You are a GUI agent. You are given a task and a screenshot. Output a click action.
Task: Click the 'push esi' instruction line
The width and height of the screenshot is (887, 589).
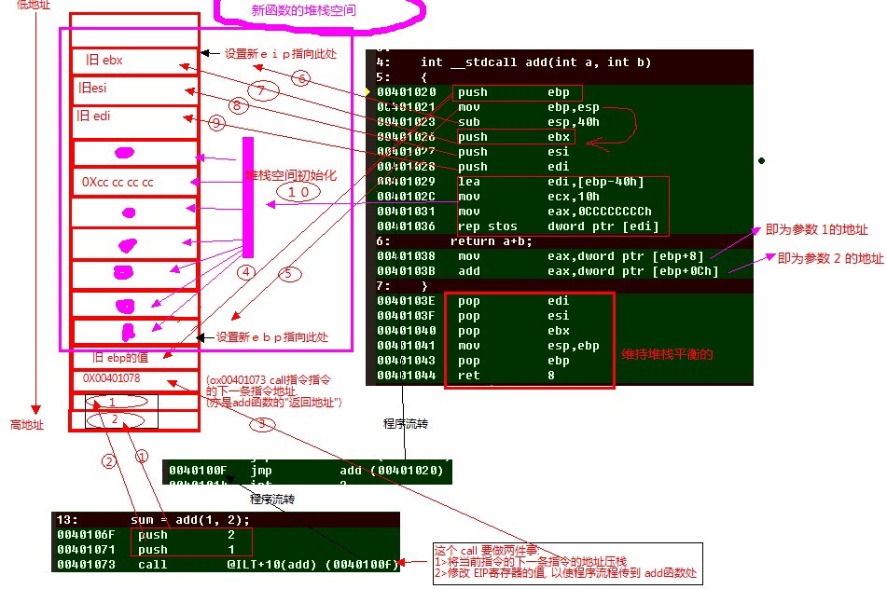click(513, 152)
